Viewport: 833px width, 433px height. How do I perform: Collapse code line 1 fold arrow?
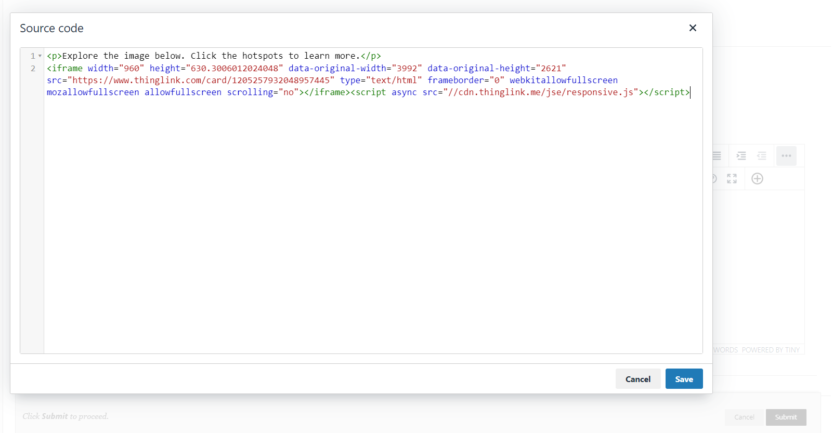(x=40, y=56)
